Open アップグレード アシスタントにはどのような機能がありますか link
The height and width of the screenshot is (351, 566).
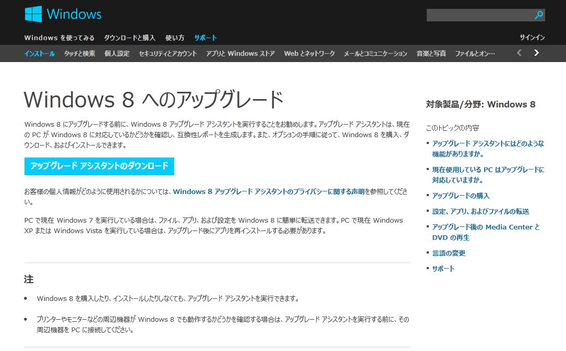coord(488,149)
